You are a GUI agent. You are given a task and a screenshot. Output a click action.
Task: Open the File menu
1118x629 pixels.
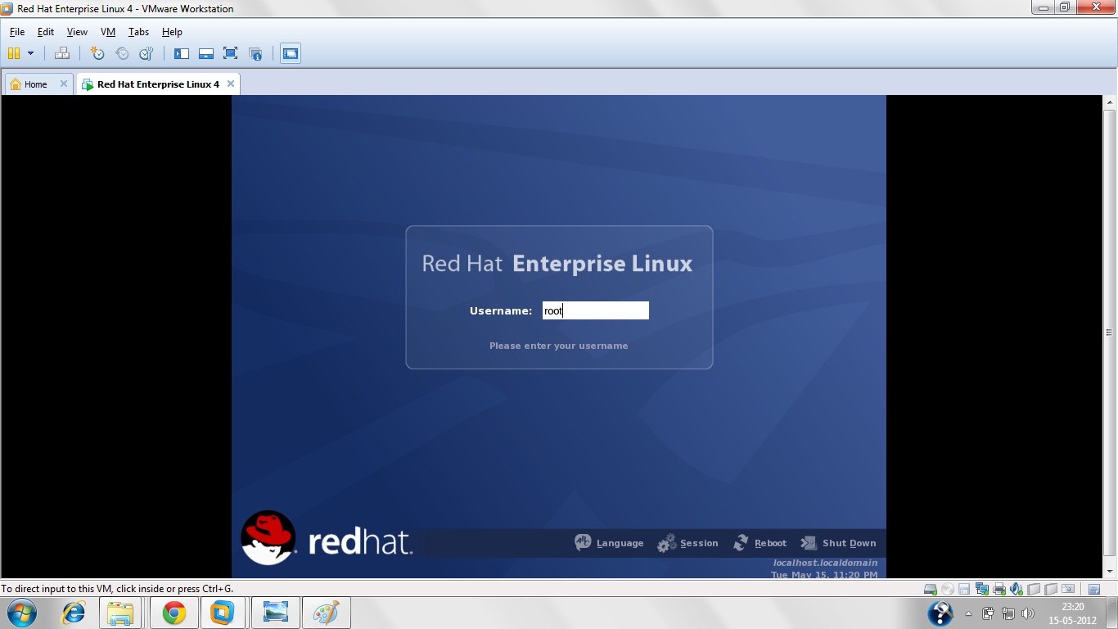coord(17,32)
